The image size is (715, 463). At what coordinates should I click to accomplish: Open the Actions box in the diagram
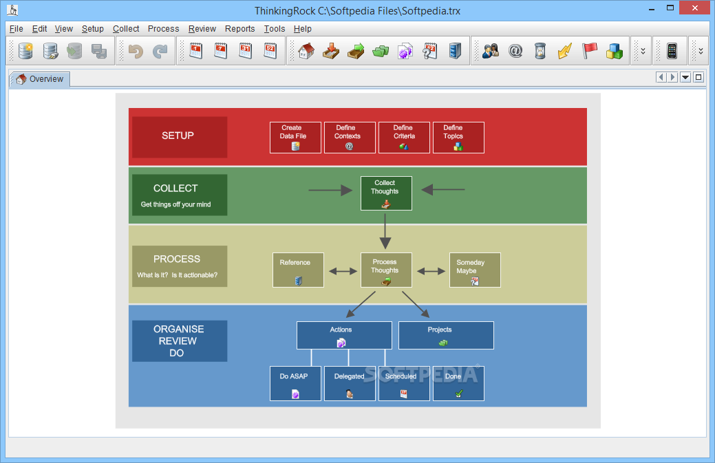[x=344, y=336]
